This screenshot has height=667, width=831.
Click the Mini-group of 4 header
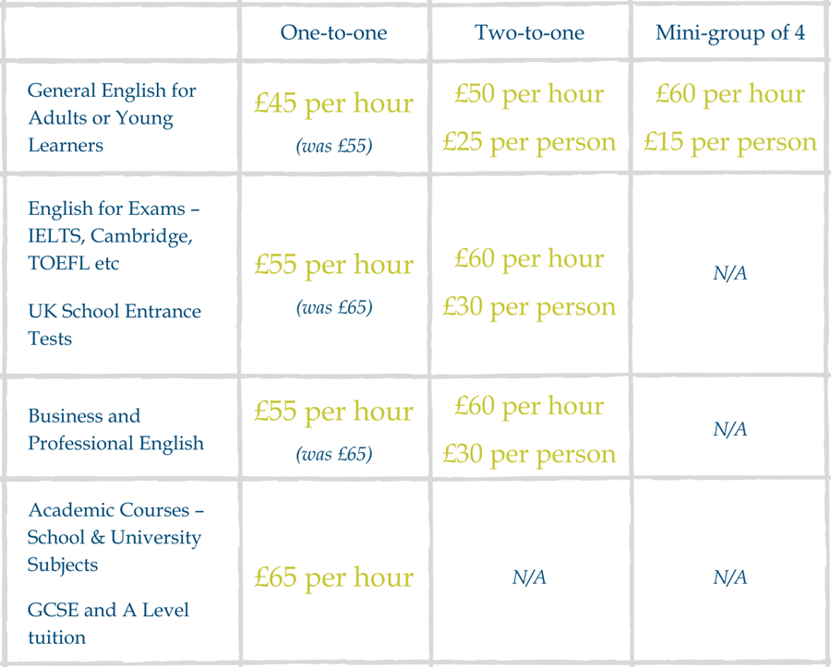pyautogui.click(x=730, y=33)
